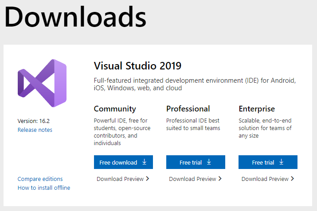Click download arrow icon in Enterprise Free trial
This screenshot has height=211, width=317.
282,162
